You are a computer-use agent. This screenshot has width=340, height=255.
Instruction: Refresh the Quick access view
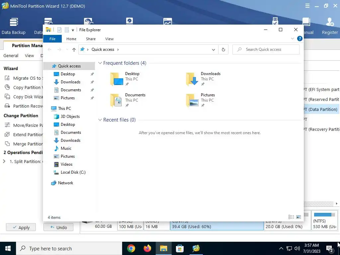(223, 50)
